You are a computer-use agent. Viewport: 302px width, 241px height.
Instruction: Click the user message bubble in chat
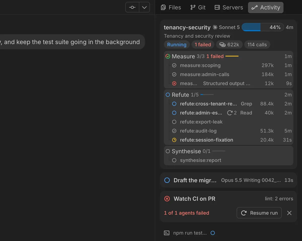pyautogui.click(x=72, y=42)
